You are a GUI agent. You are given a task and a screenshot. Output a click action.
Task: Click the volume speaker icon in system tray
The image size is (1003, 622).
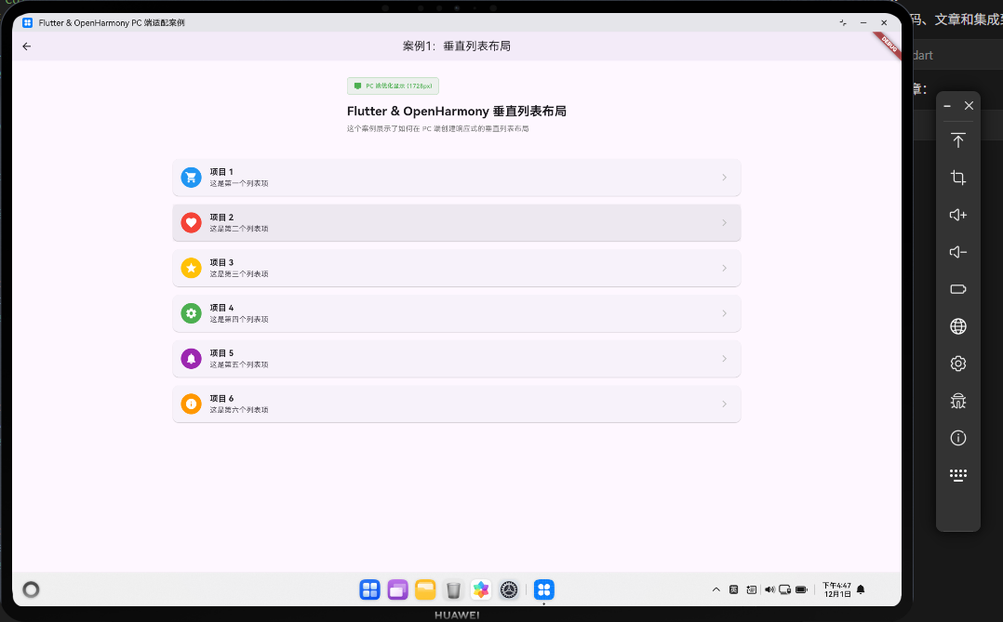[769, 589]
